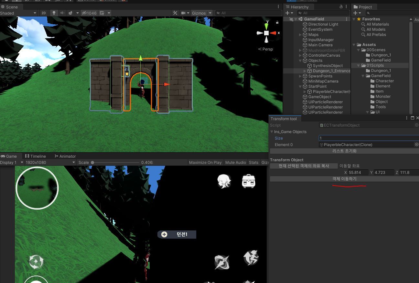Collapse StartPoint node in Hierarchy

click(300, 86)
